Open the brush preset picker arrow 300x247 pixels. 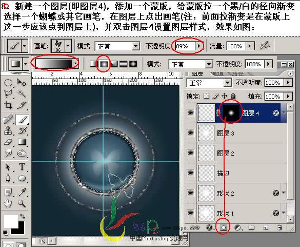68,46
